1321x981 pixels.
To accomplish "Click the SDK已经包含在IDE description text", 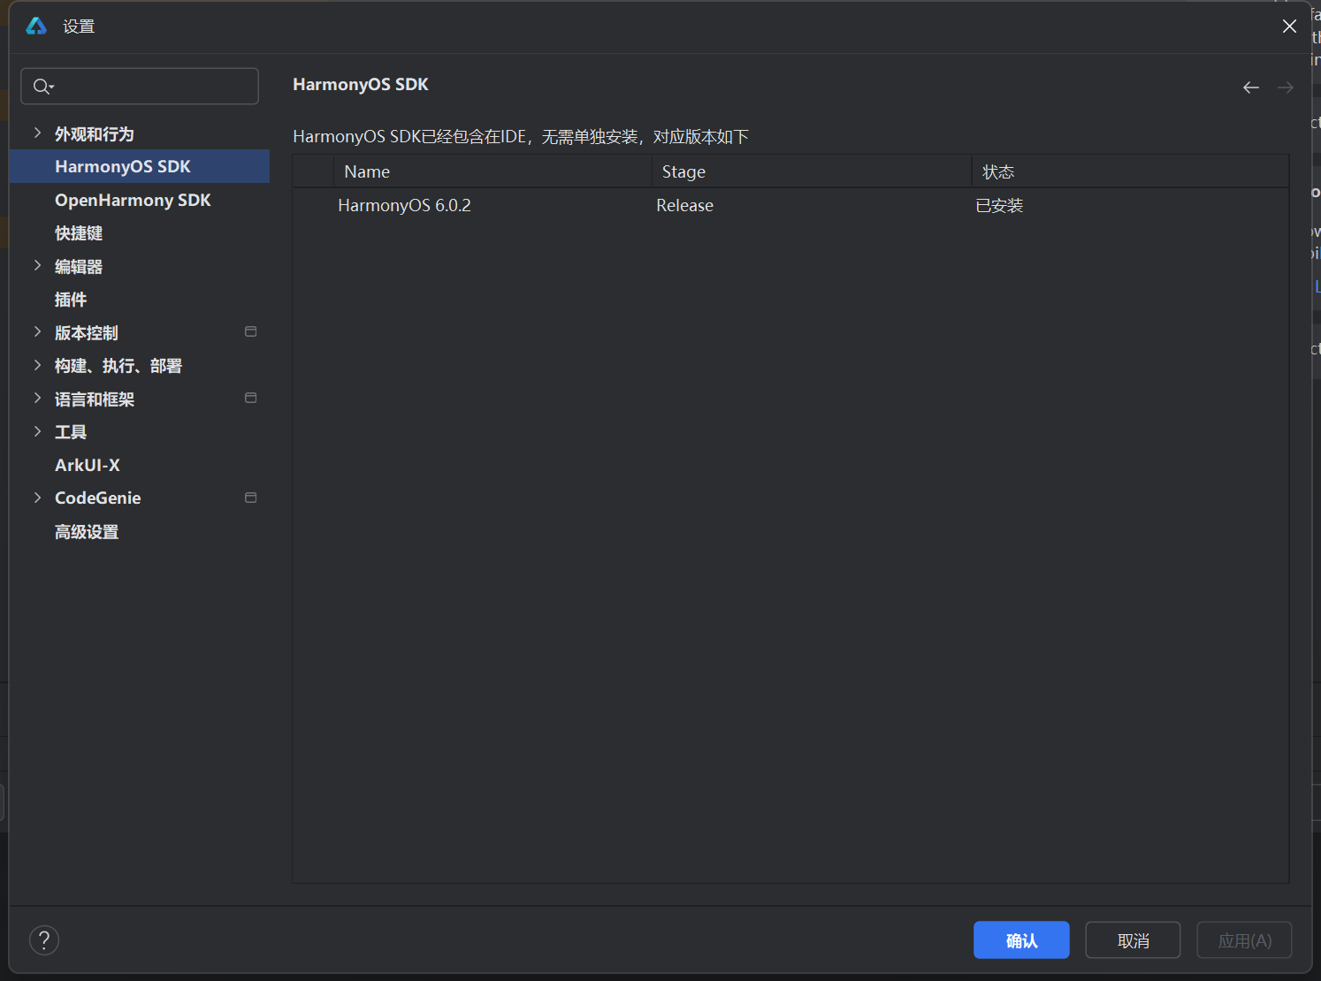I will click(521, 136).
